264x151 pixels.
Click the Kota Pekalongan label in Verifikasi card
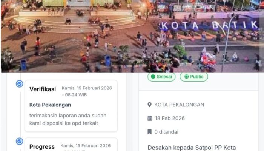tap(50, 105)
